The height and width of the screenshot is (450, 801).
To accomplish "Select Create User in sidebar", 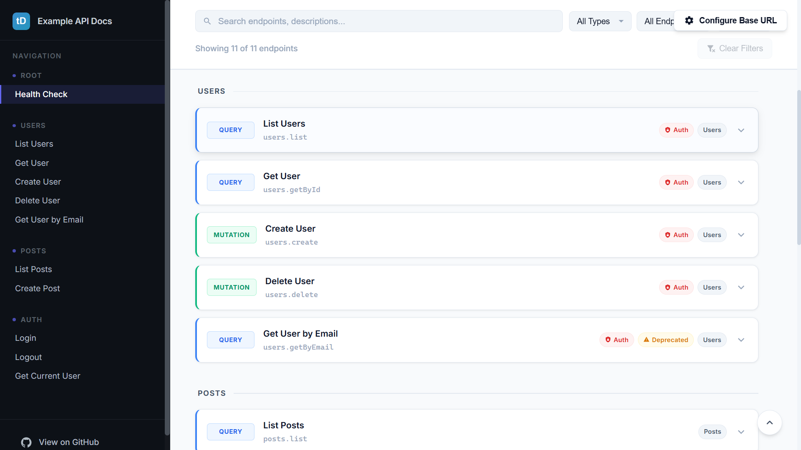I will pyautogui.click(x=83, y=182).
